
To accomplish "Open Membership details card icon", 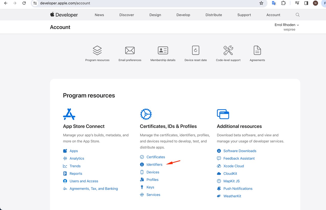I will click(x=163, y=50).
